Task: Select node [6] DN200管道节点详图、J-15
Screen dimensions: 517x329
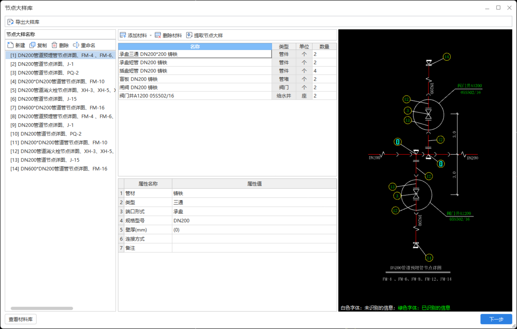Action: (x=61, y=99)
